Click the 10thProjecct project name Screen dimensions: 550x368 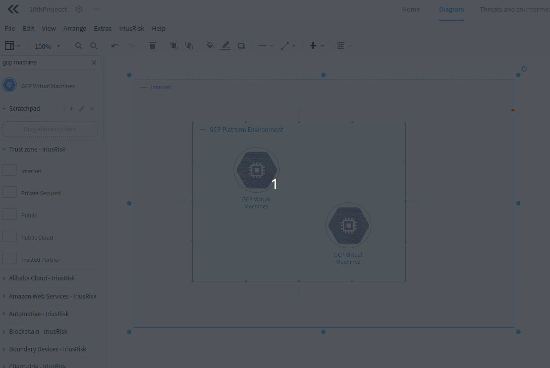48,9
